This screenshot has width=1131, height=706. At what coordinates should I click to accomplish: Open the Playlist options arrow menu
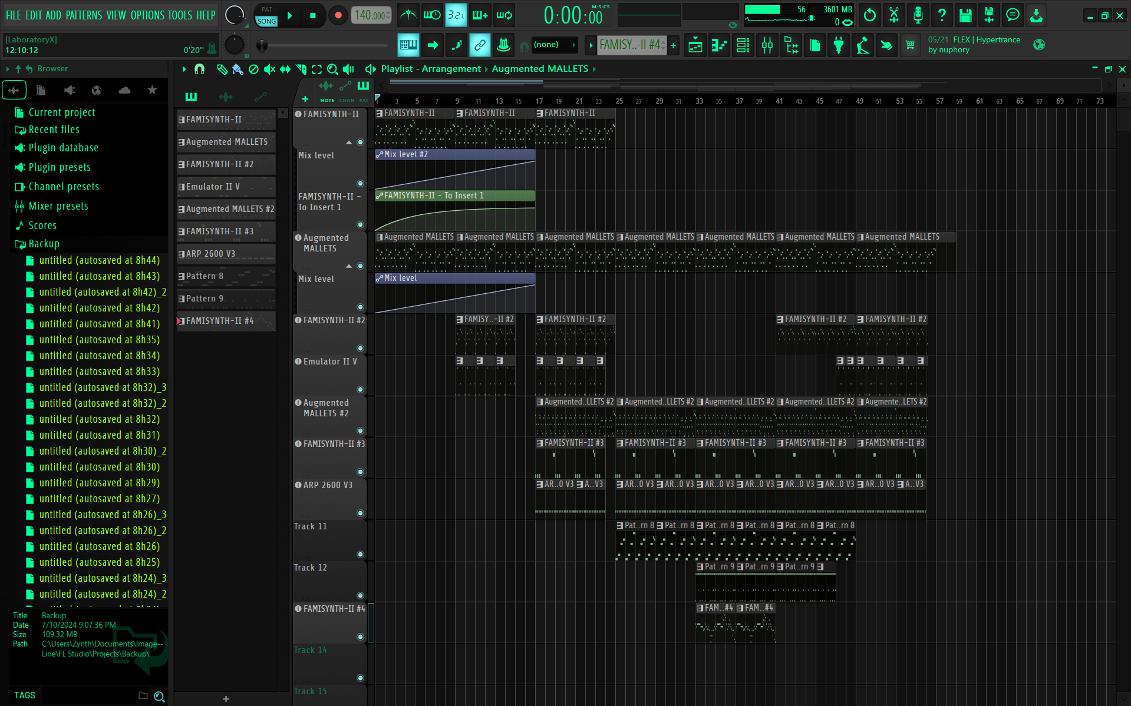coord(184,69)
